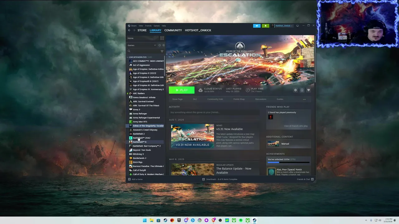Image resolution: width=399 pixels, height=224 pixels.
Task: Open the Points Shop link
Action: coord(239,99)
